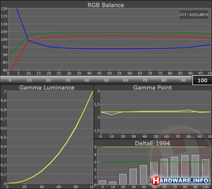
Task: Pick the 90 grayscale level swatch
Action: [x=183, y=80]
